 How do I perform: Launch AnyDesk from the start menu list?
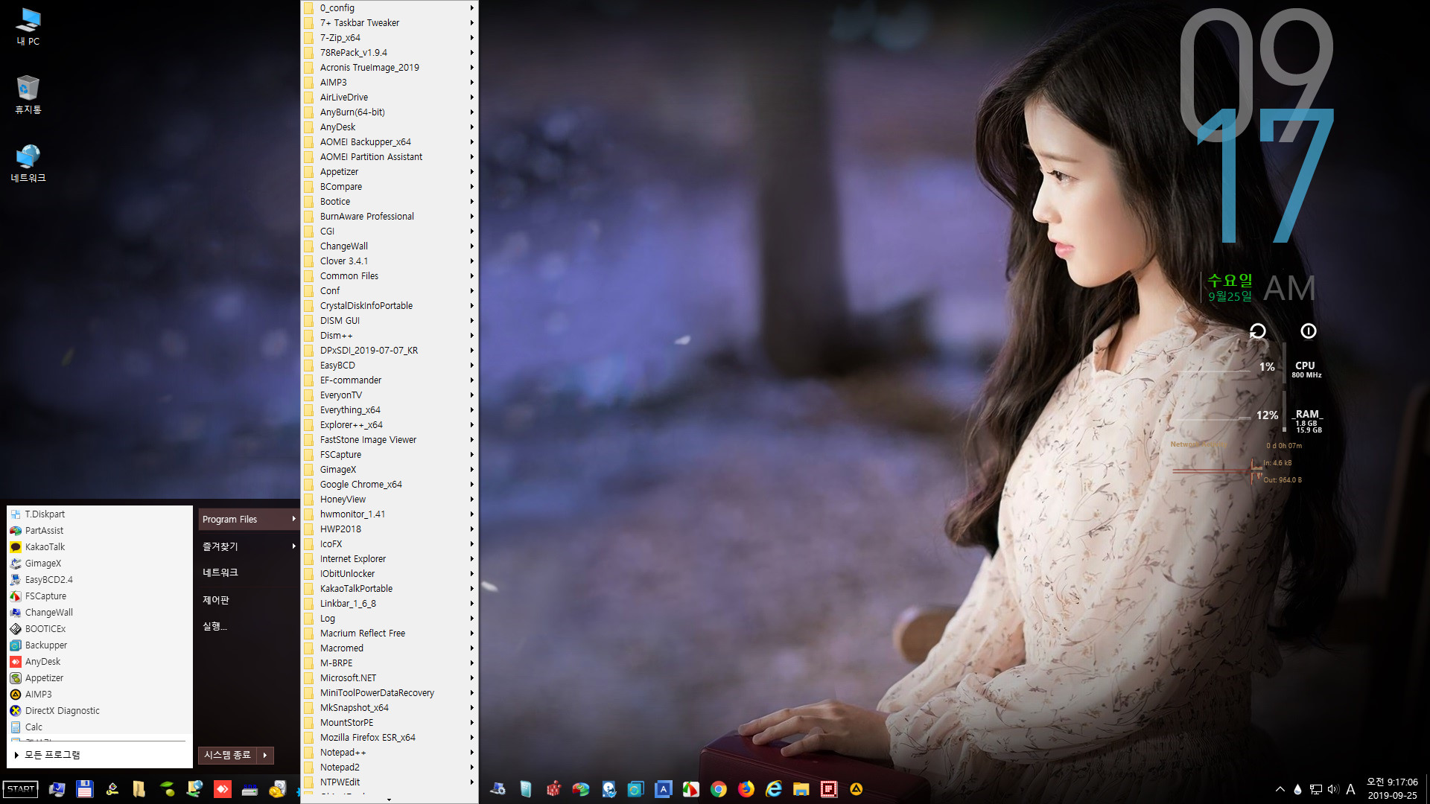point(99,662)
